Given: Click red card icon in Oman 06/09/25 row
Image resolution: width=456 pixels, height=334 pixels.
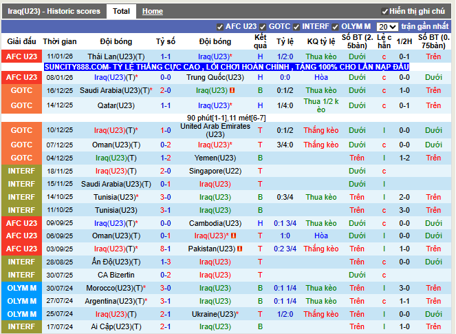Looking at the screenshot, I should pos(234,236).
